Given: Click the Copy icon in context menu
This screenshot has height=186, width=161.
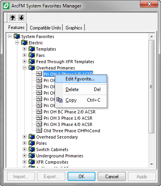Looking at the screenshot, I should pyautogui.click(x=59, y=100).
